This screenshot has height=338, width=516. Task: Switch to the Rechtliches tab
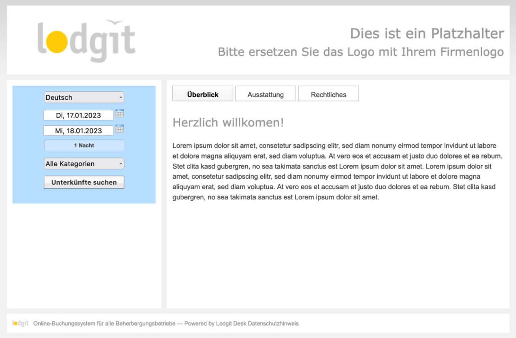pos(328,94)
